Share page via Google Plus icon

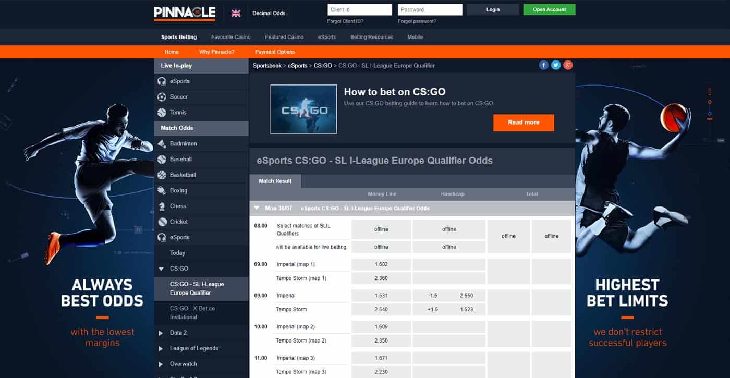pos(568,65)
